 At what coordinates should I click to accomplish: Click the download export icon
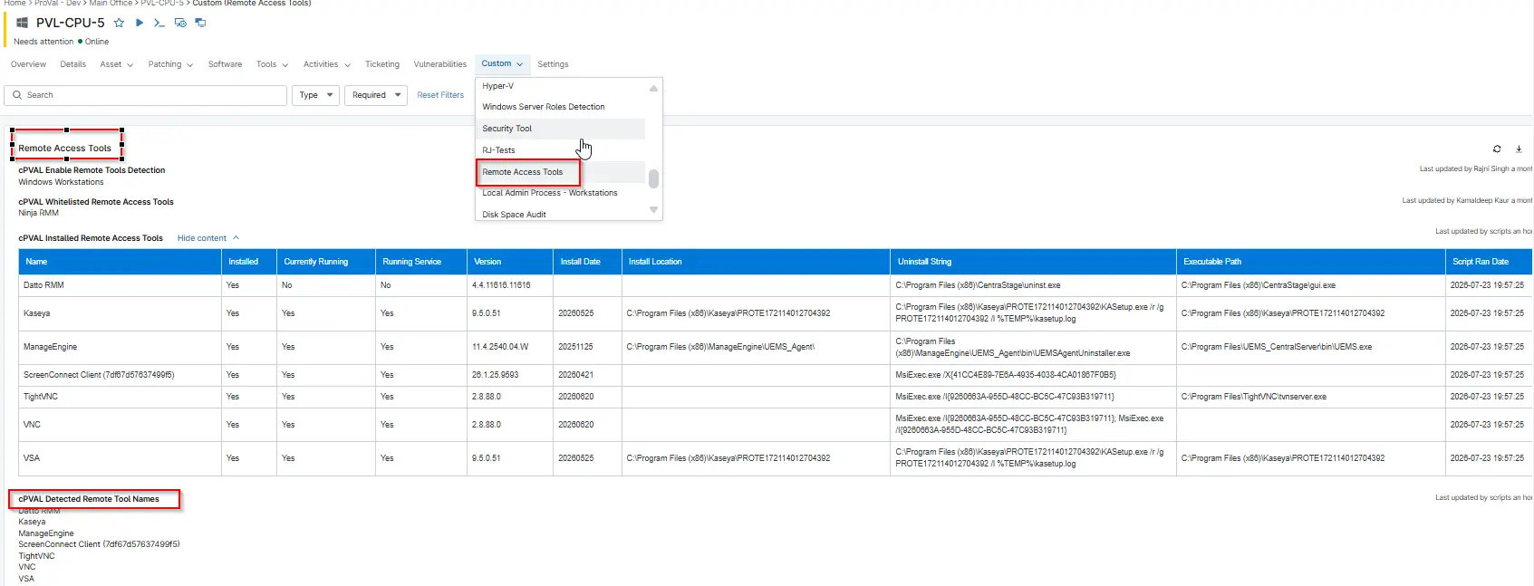coord(1519,149)
